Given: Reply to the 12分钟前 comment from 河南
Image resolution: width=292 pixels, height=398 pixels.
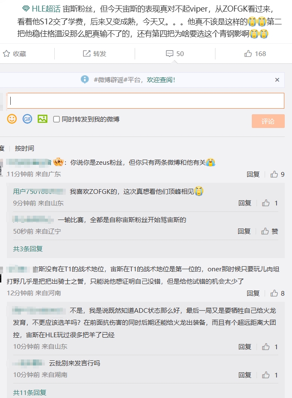Looking at the screenshot, I should click(253, 294).
